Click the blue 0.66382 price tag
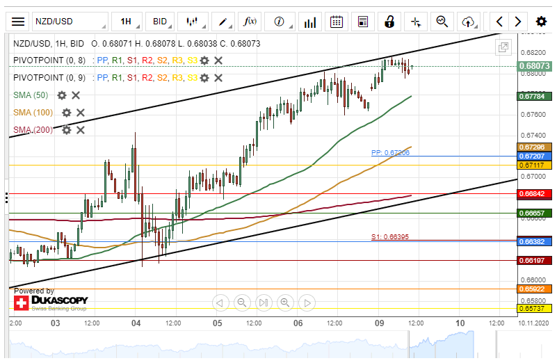Image resolution: width=557 pixels, height=363 pixels. click(x=535, y=241)
